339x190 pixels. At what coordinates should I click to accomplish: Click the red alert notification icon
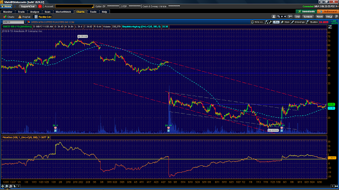pos(40,6)
